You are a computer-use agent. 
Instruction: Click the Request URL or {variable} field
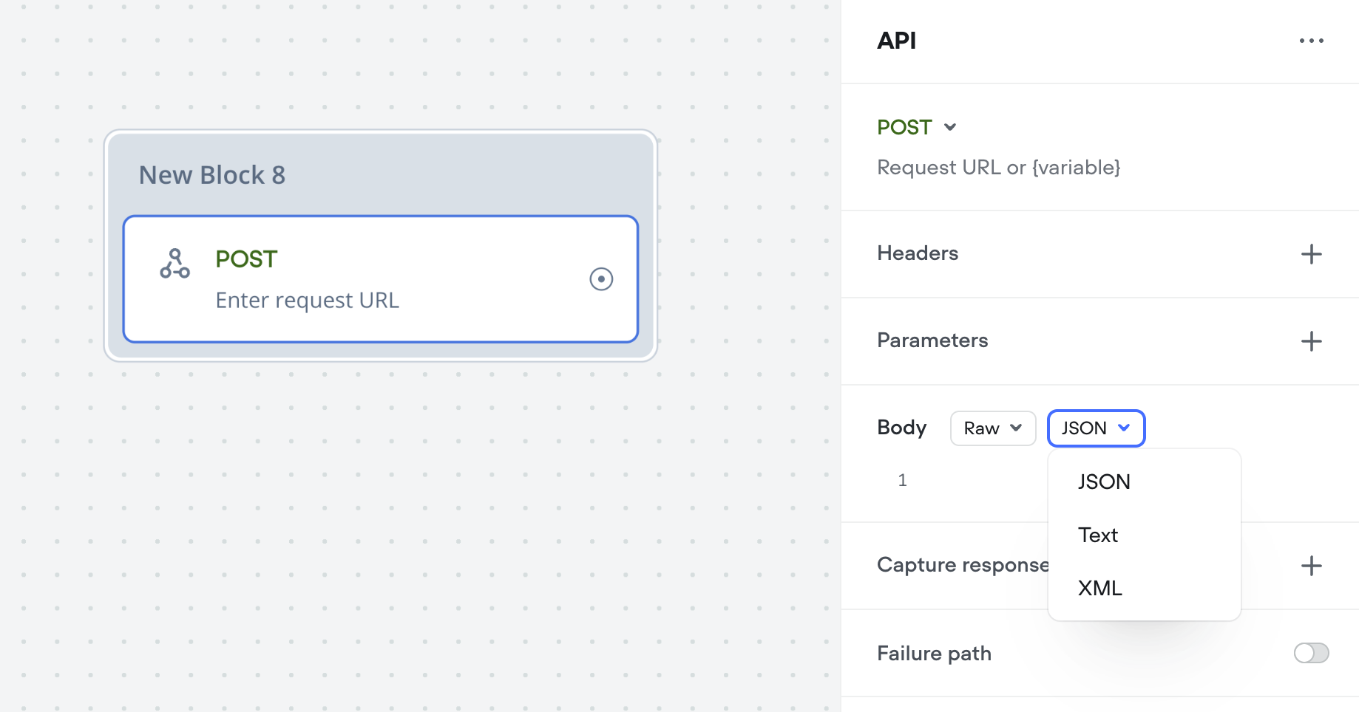pyautogui.click(x=999, y=167)
